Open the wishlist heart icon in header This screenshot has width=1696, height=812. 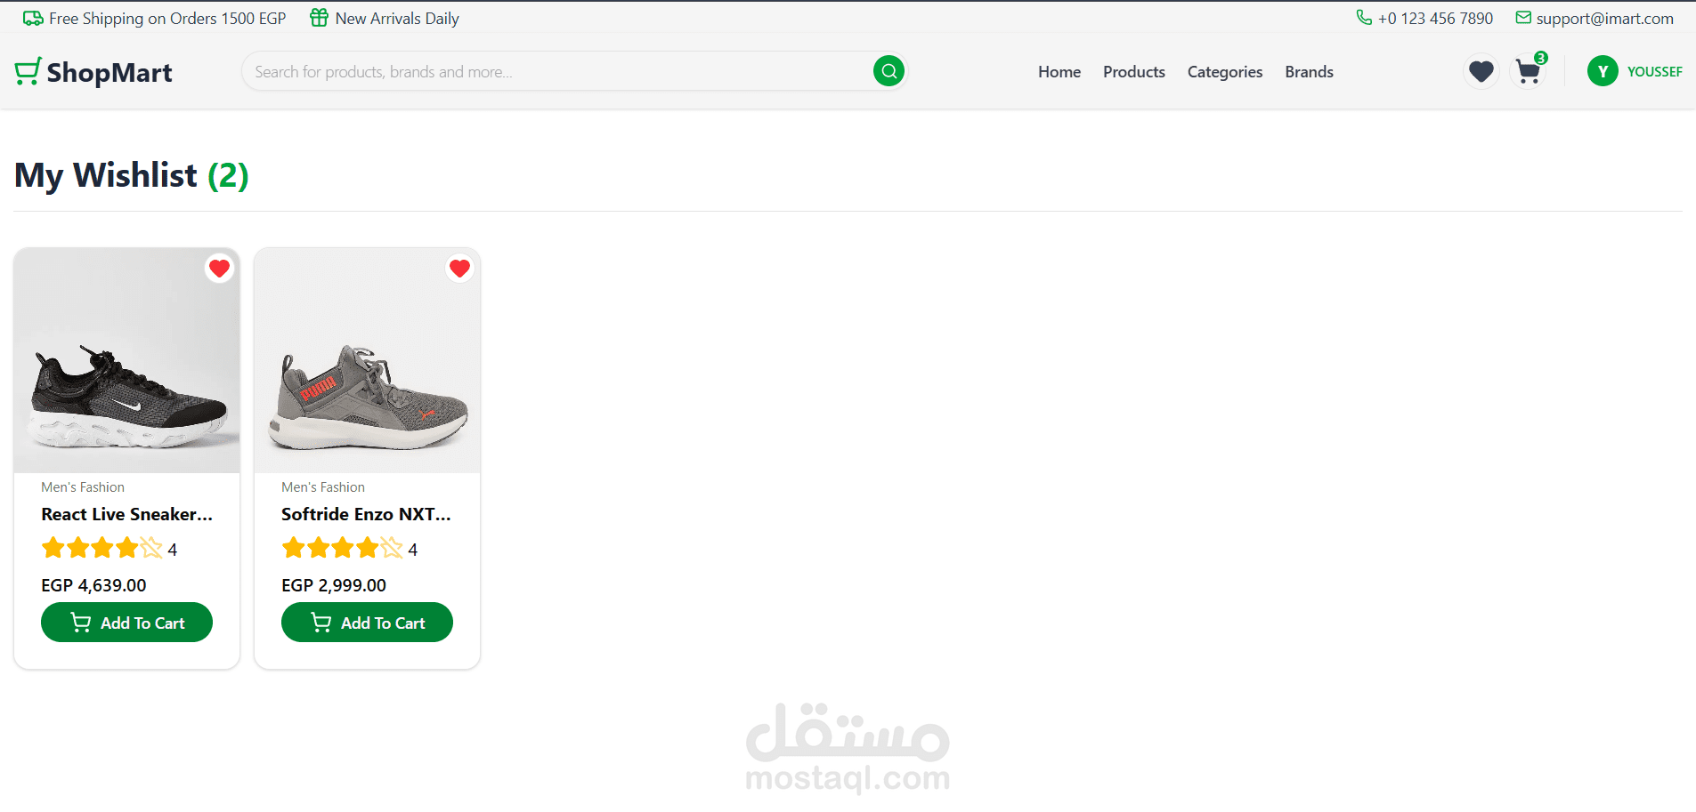click(1481, 71)
